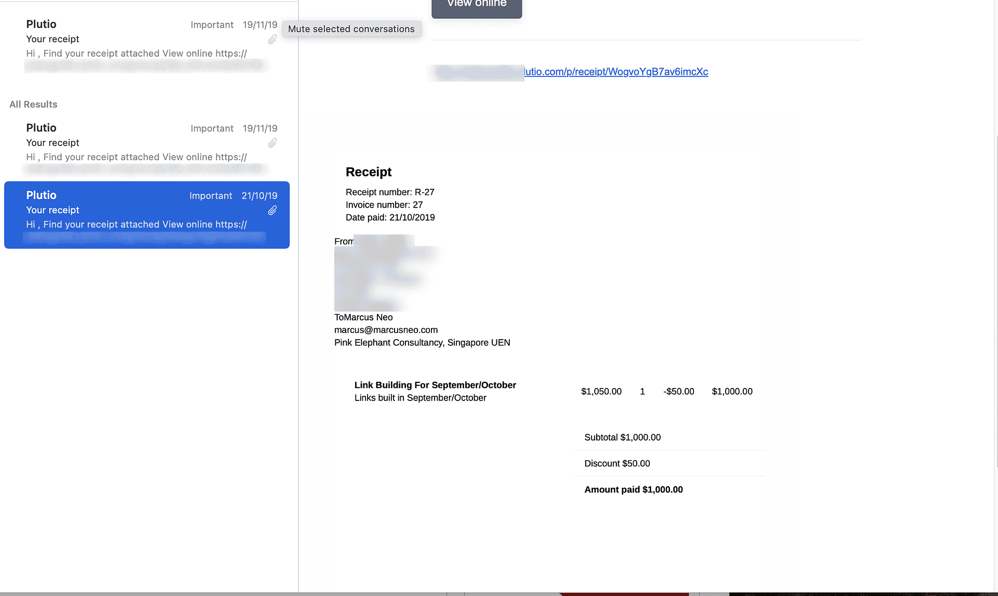This screenshot has height=596, width=998.
Task: Click paperclip icon on selected 21/10/19 email
Action: pos(272,211)
